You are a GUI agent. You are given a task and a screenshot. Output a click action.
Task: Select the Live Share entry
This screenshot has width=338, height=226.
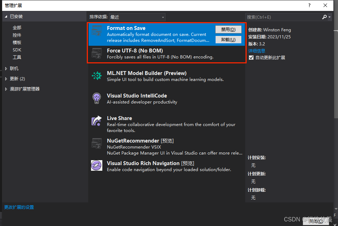click(167, 124)
